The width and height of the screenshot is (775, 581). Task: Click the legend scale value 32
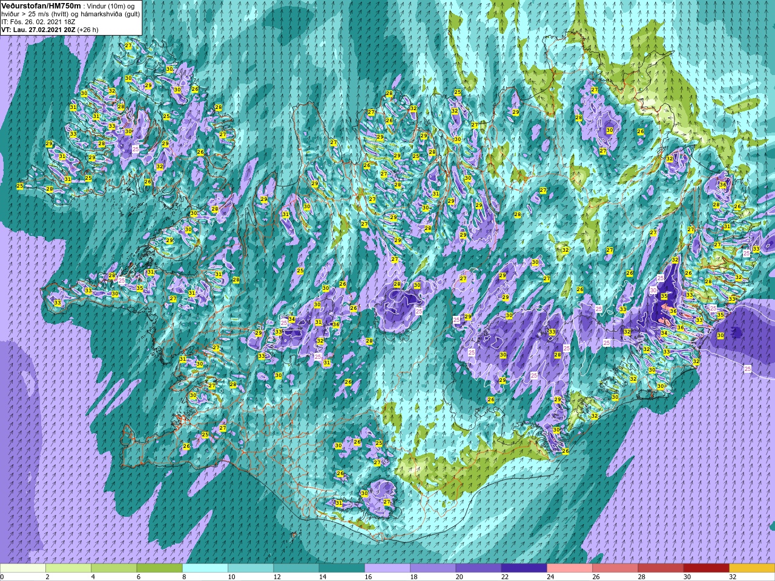(733, 577)
